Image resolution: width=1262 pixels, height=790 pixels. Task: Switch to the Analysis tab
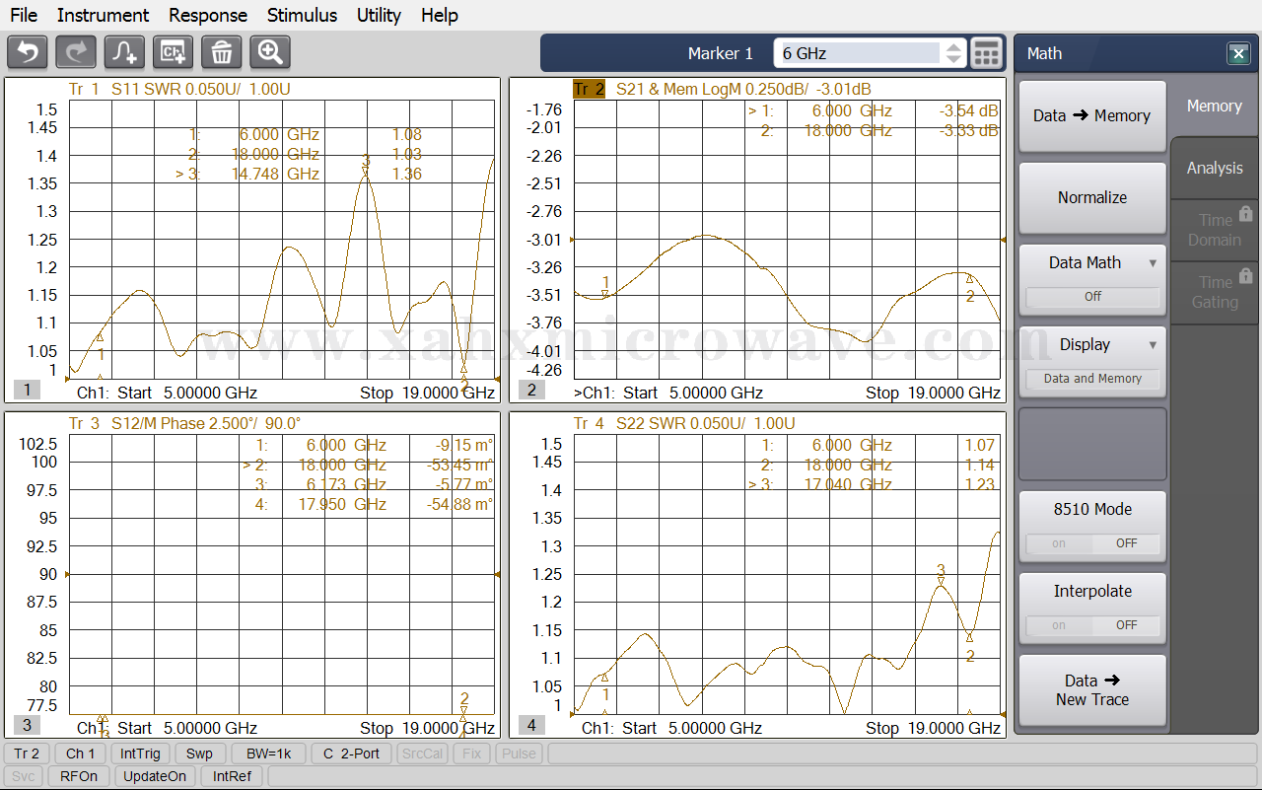[x=1215, y=169]
